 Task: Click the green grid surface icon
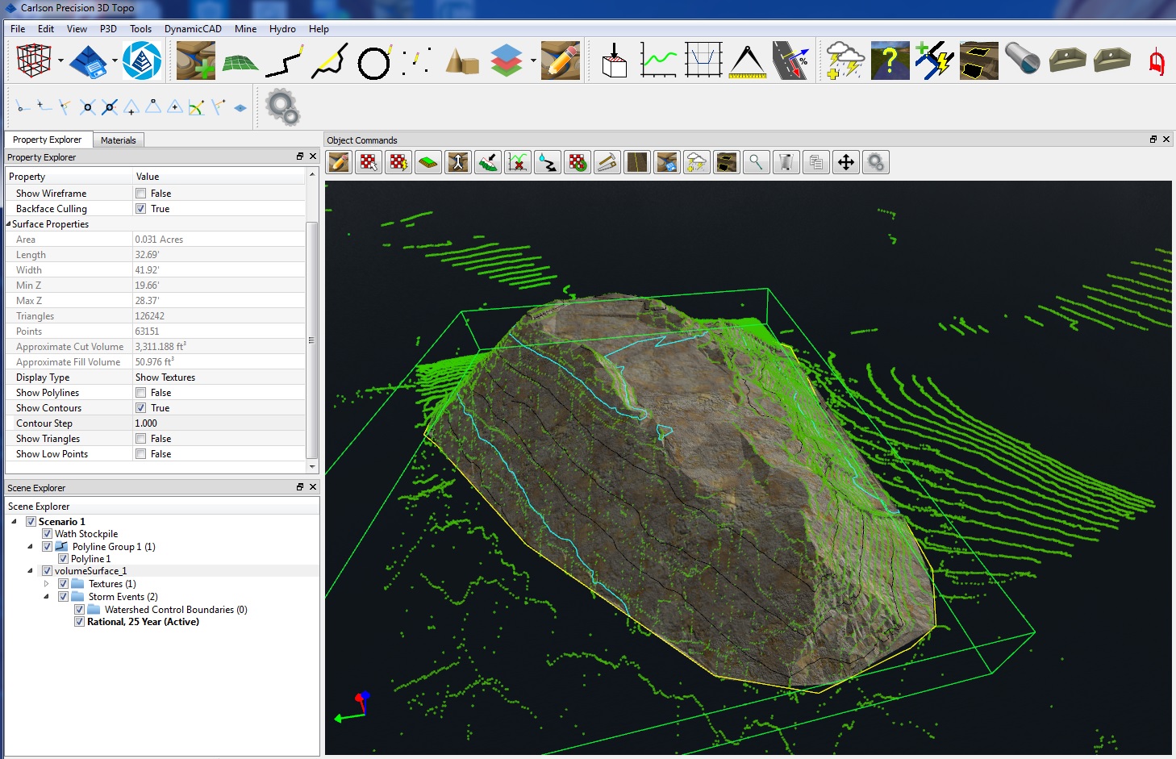tap(240, 62)
